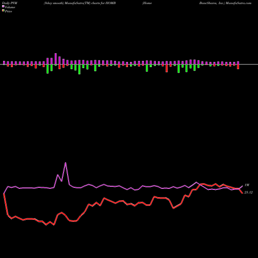Click the highest spike of magenta volume line
Image resolution: width=258 pixels, height=258 pixels.
tap(66, 163)
